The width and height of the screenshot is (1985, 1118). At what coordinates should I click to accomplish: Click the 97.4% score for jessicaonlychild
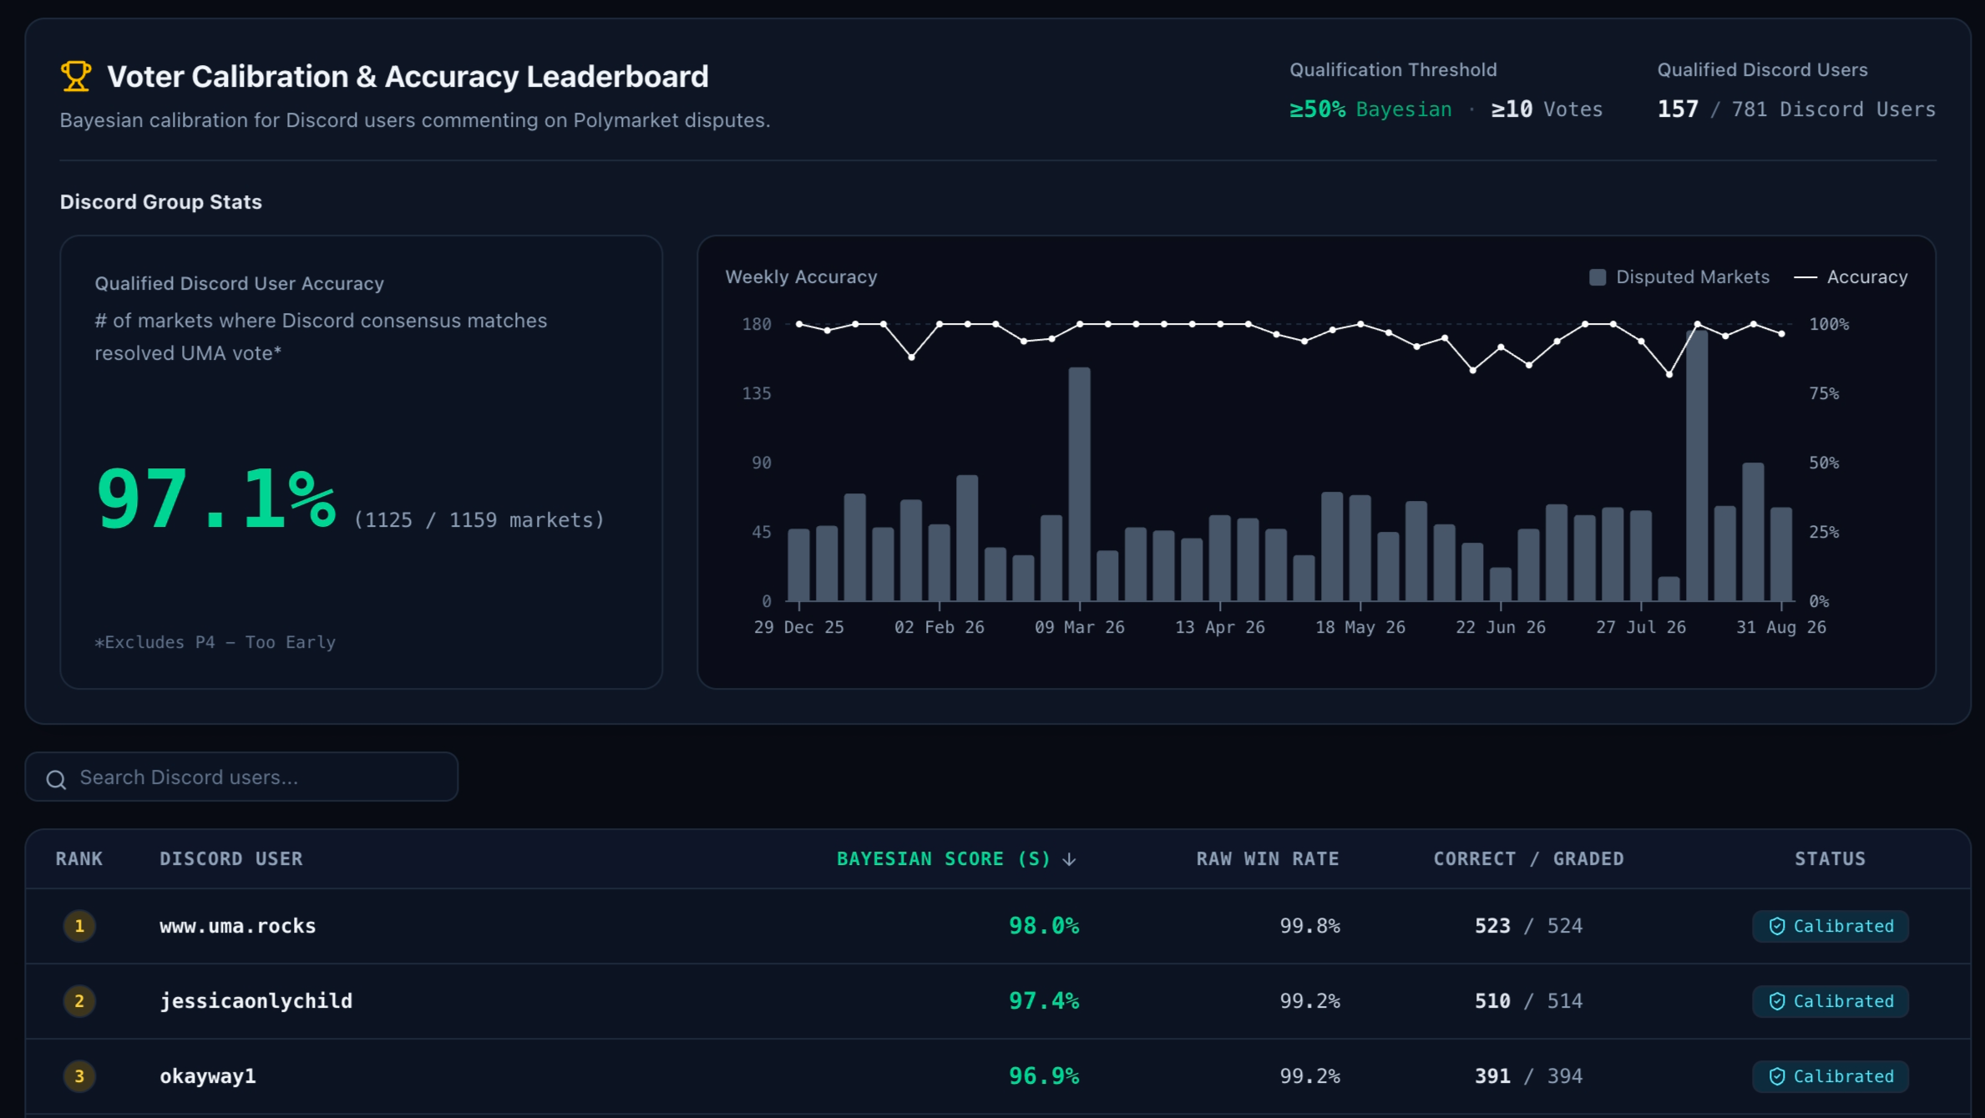tap(1044, 1001)
